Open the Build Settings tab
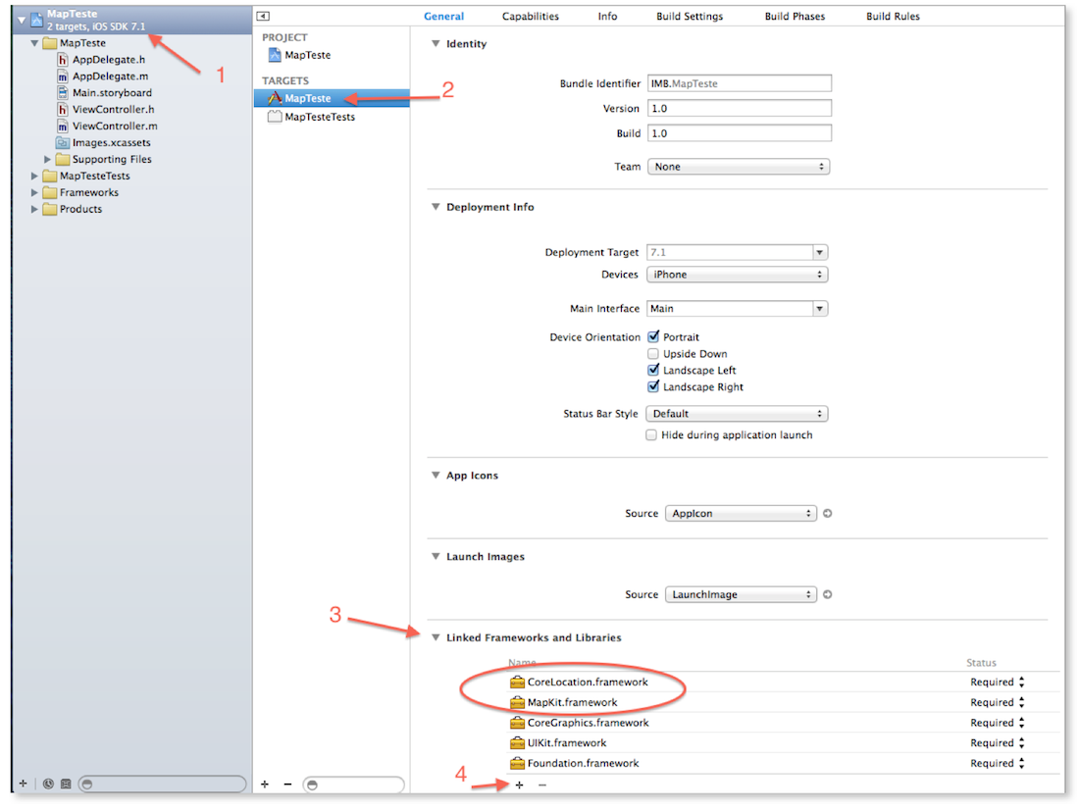This screenshot has height=811, width=1079. click(690, 16)
